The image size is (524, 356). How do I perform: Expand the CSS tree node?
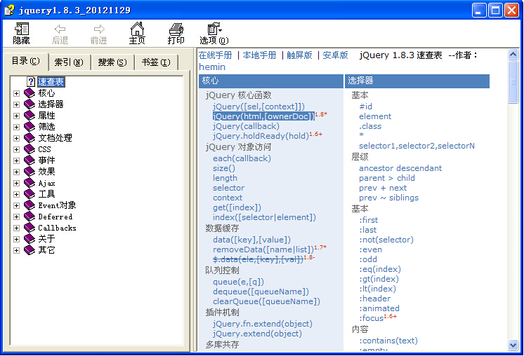pos(16,150)
